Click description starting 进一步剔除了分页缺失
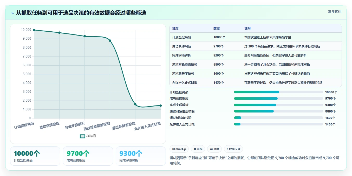Screen dimensions: 352x176 pyautogui.click(x=277, y=65)
